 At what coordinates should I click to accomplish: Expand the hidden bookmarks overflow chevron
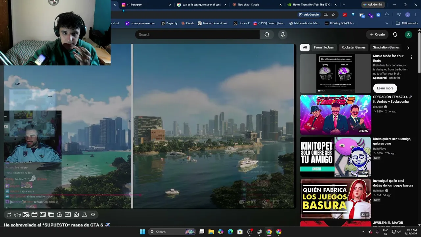[x=386, y=23]
